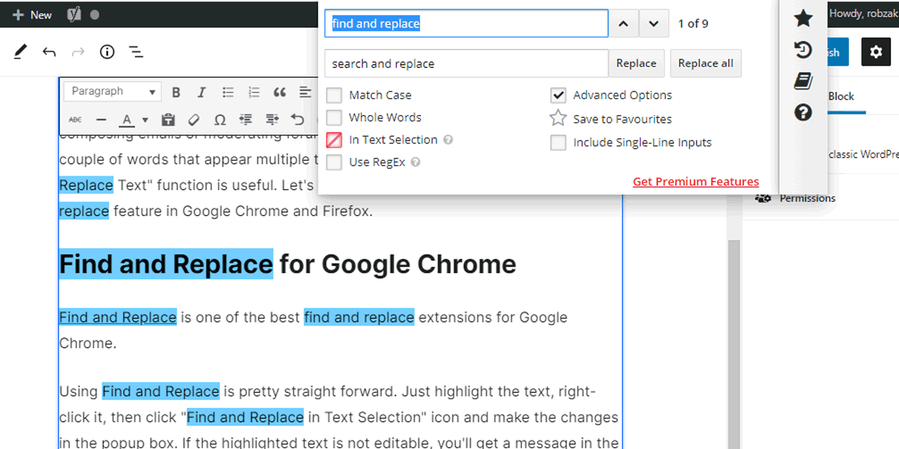899x449 pixels.
Task: Apply Italic formatting to the text
Action: coord(202,92)
